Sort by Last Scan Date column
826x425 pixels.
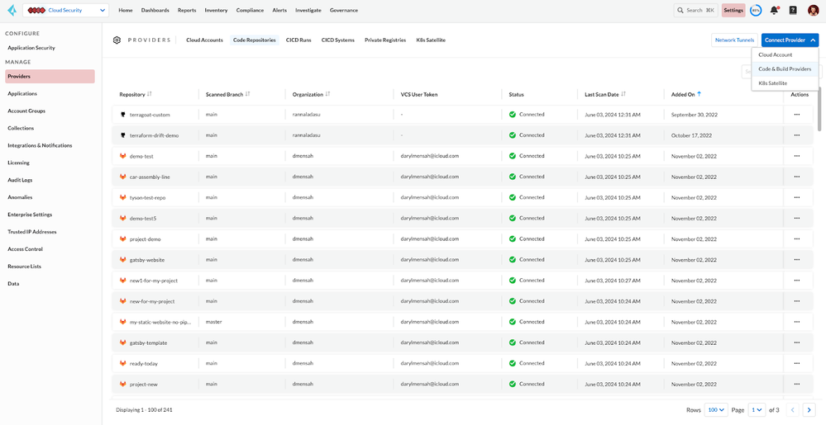tap(623, 94)
